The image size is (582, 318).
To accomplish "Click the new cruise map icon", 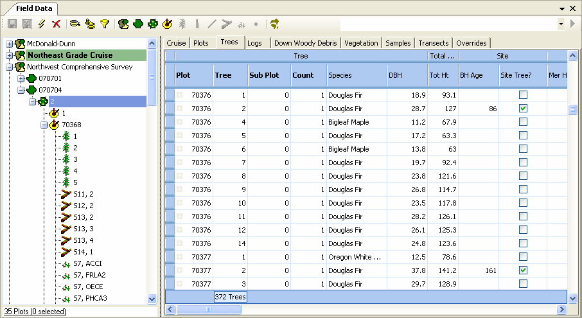I will pyautogui.click(x=123, y=24).
